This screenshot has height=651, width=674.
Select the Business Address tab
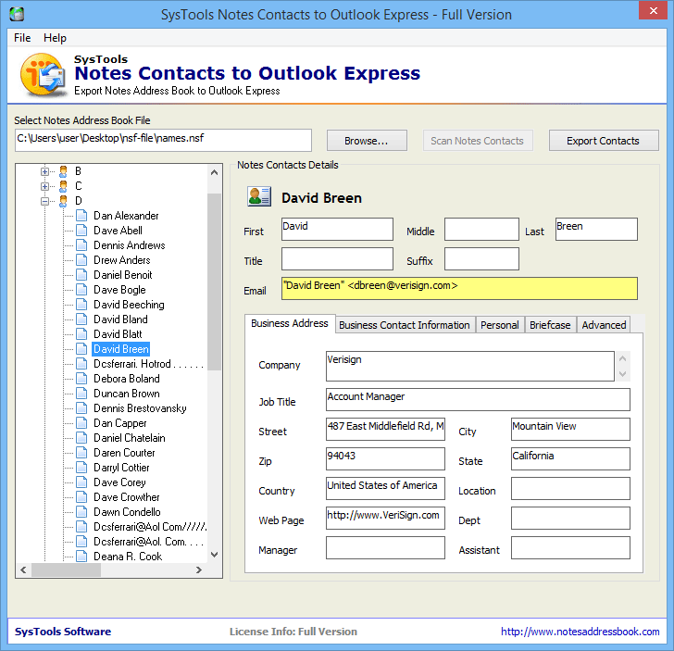pyautogui.click(x=290, y=323)
